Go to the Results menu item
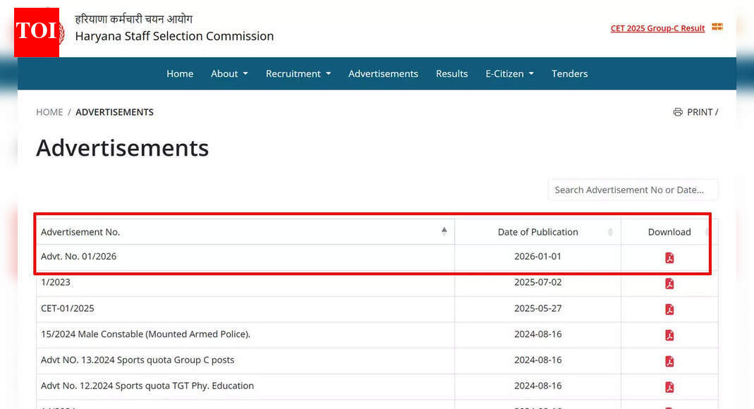 tap(451, 73)
